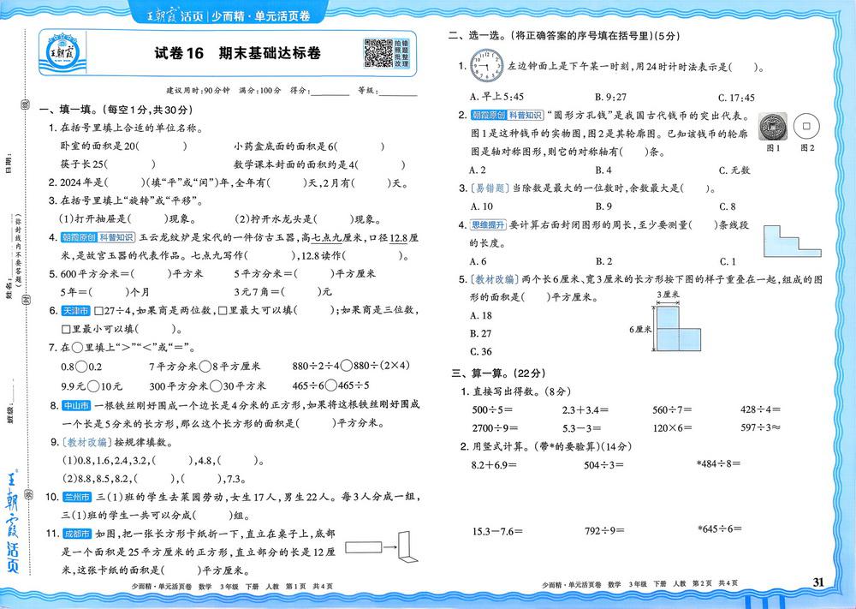Click the 得分 score blank line

(x=330, y=91)
